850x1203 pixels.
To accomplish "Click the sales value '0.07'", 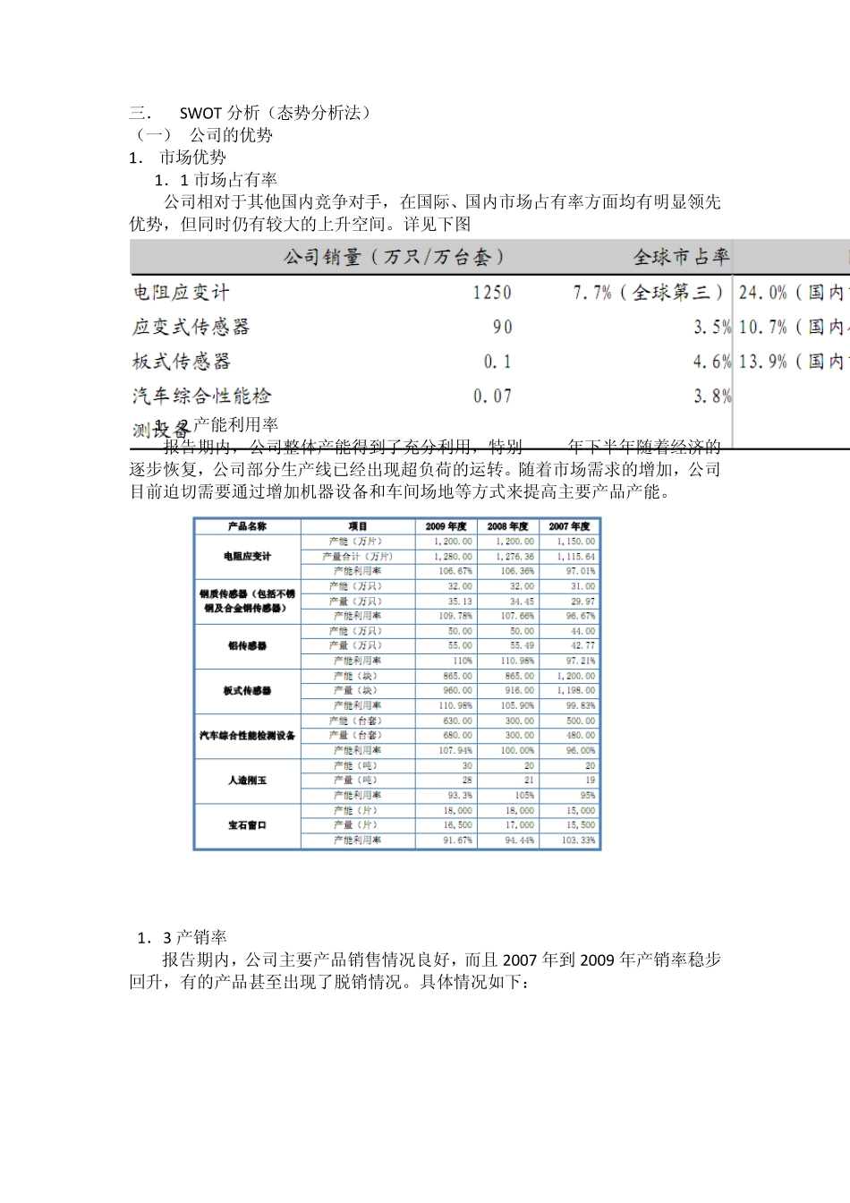I will [x=493, y=397].
